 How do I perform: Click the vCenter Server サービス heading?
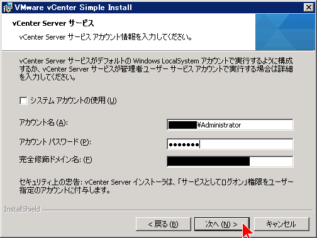(x=53, y=23)
